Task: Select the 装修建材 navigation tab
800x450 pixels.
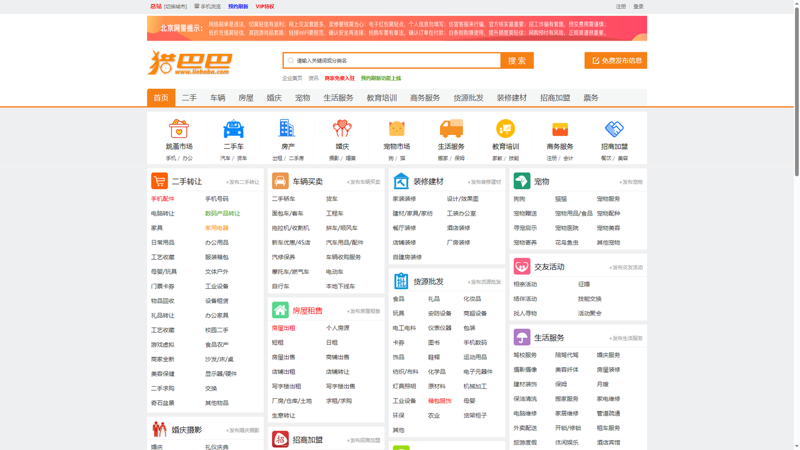Action: (512, 98)
